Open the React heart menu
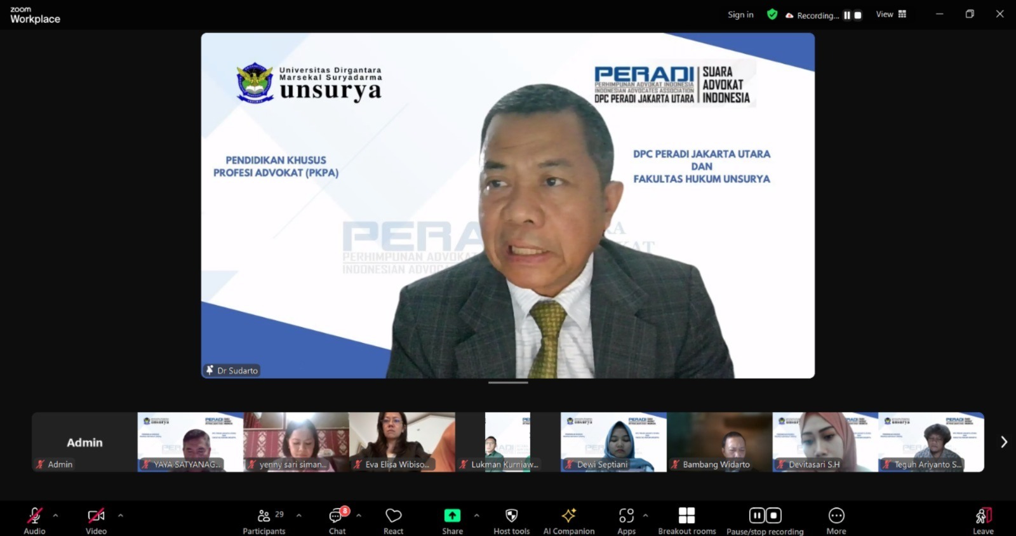1016x536 pixels. click(393, 520)
